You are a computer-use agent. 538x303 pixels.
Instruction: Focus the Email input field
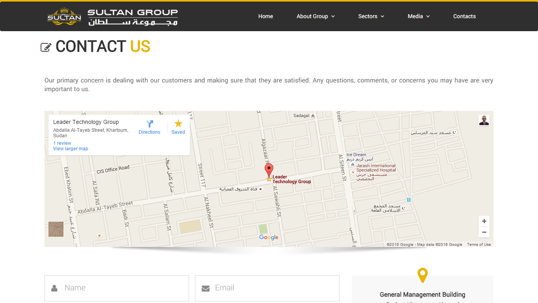click(x=272, y=288)
